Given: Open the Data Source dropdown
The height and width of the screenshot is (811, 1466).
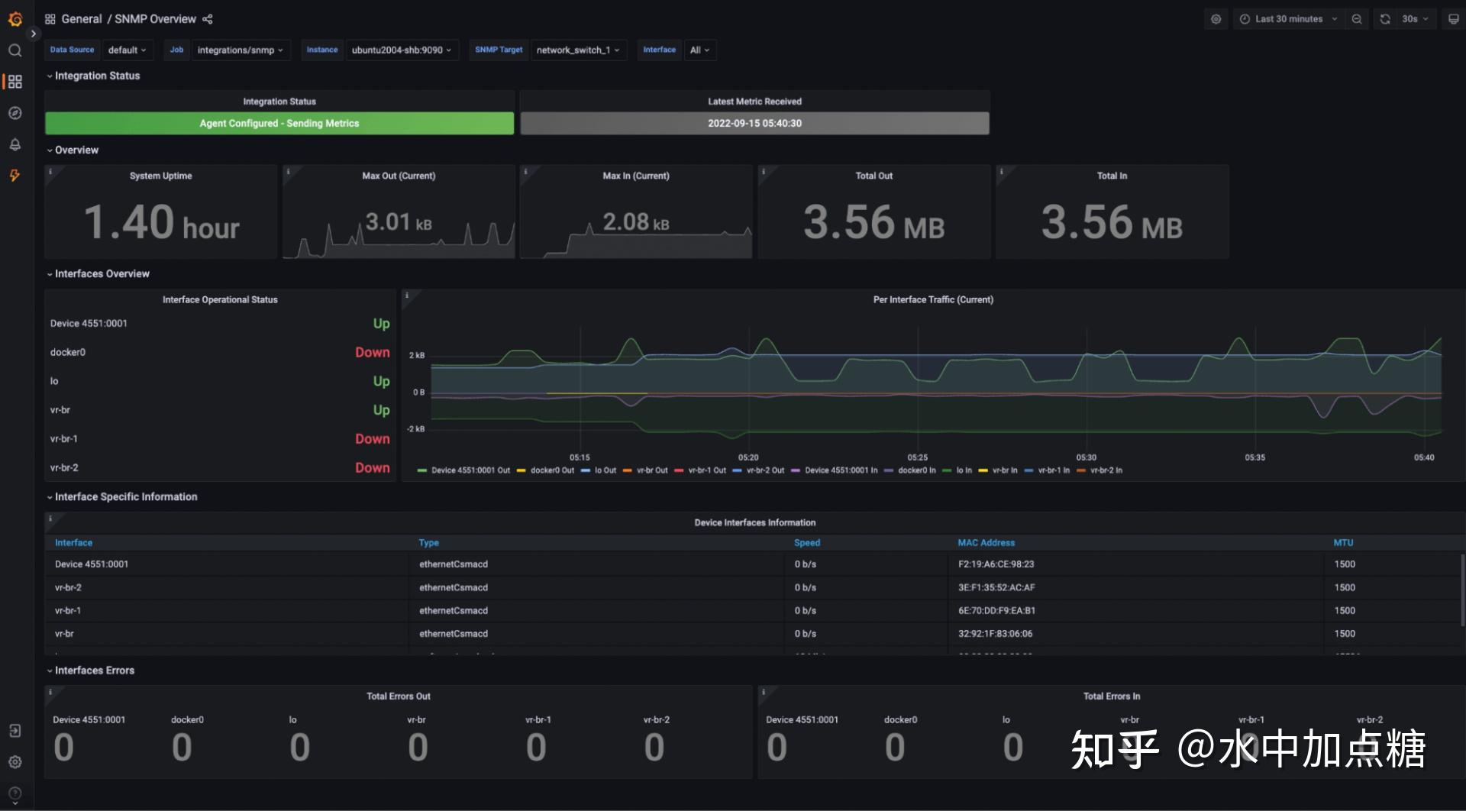Looking at the screenshot, I should point(127,50).
